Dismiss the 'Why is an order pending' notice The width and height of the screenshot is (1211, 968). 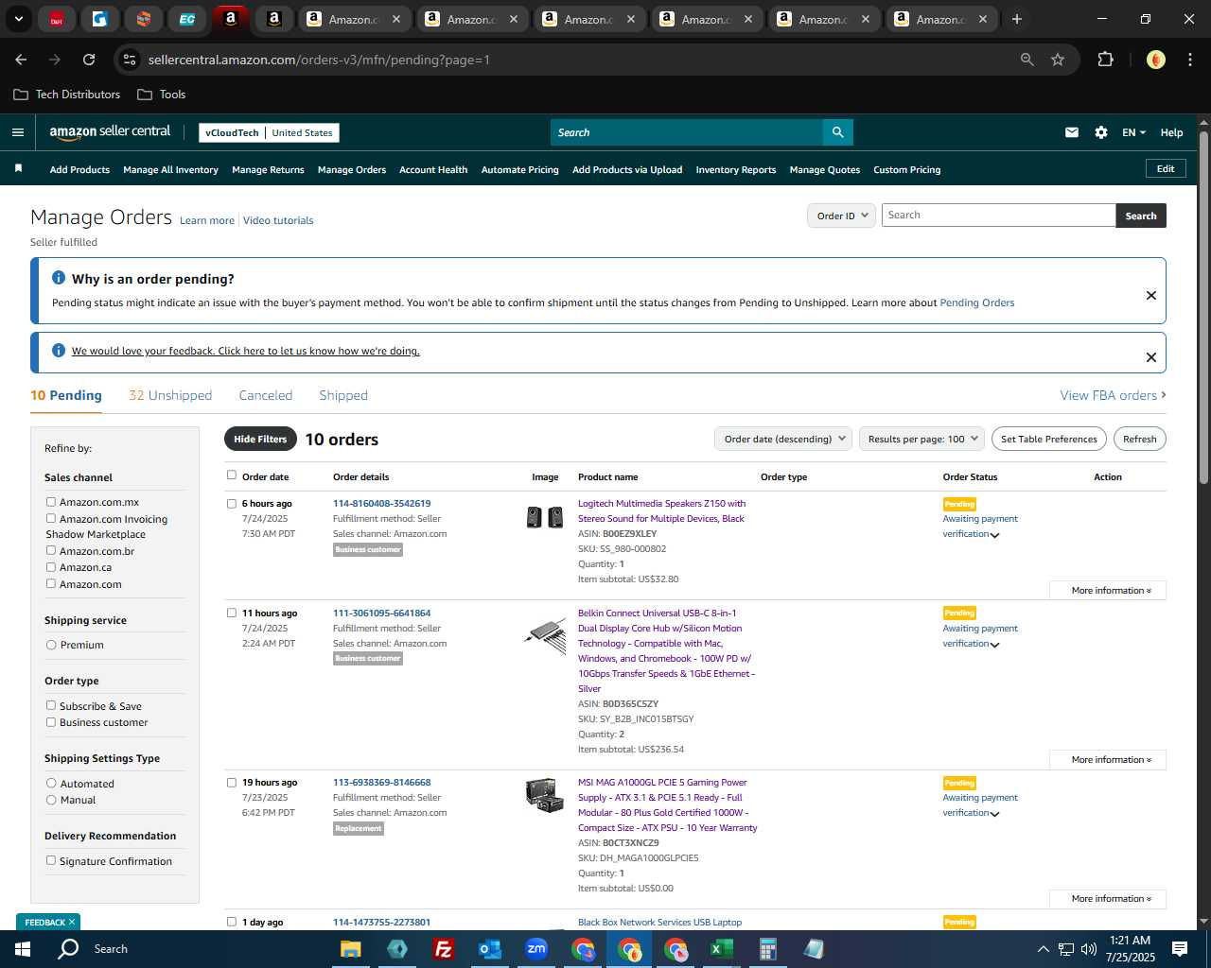click(x=1151, y=295)
